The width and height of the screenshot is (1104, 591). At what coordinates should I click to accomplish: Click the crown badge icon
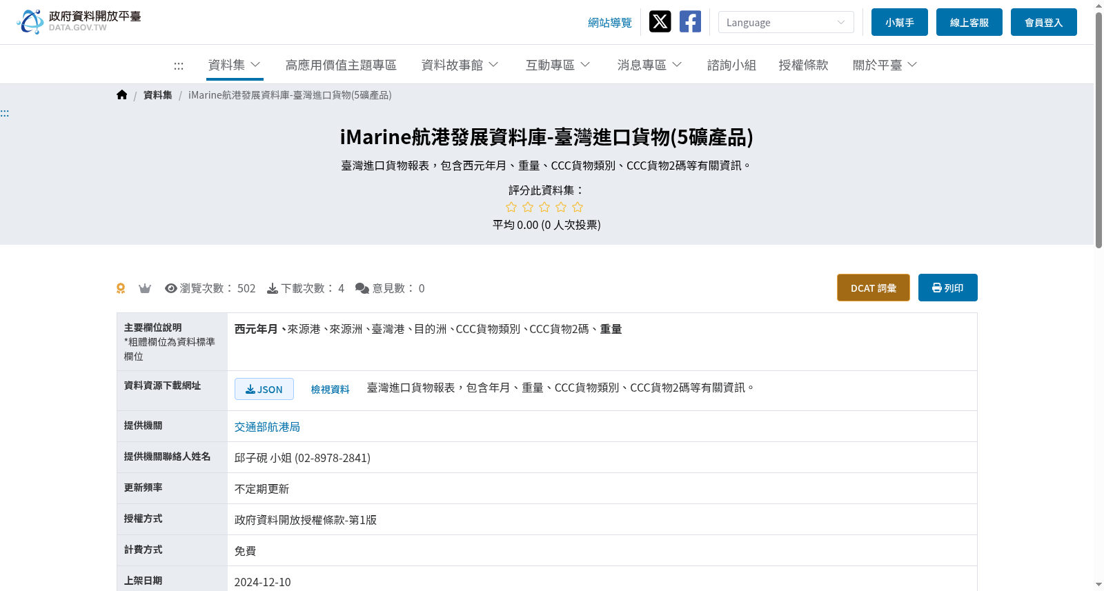pyautogui.click(x=144, y=288)
